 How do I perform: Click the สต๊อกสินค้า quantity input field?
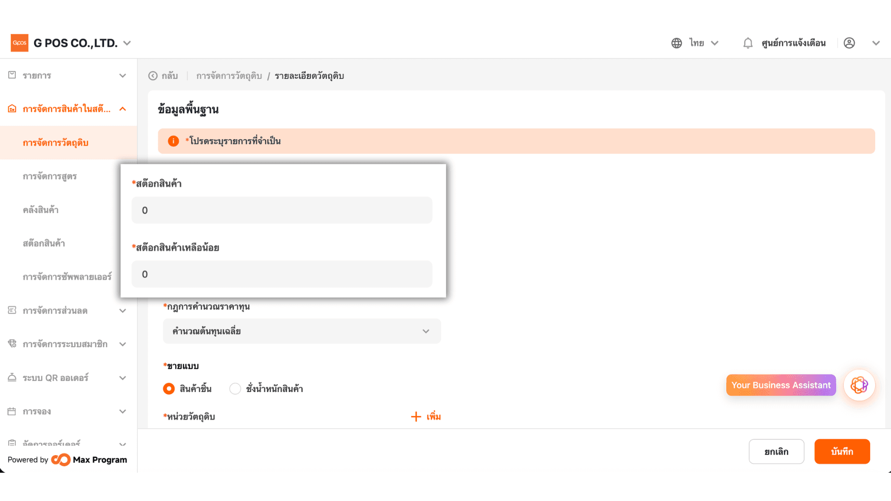[282, 210]
